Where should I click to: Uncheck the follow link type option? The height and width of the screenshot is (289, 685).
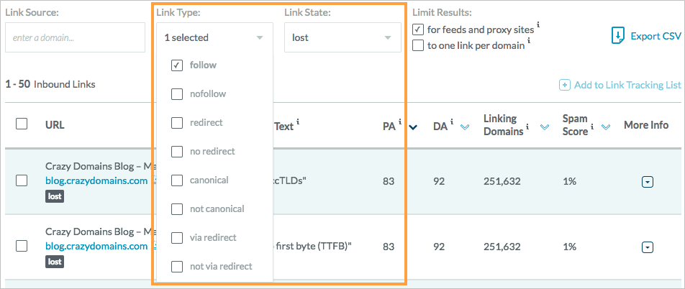[x=177, y=65]
